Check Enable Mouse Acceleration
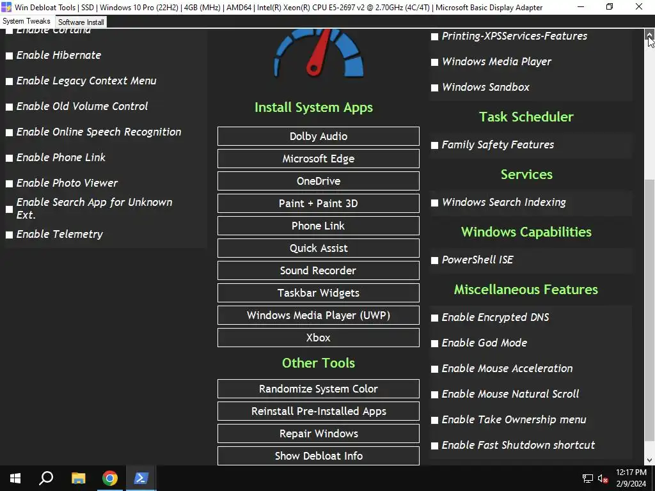The height and width of the screenshot is (491, 655). (x=434, y=369)
